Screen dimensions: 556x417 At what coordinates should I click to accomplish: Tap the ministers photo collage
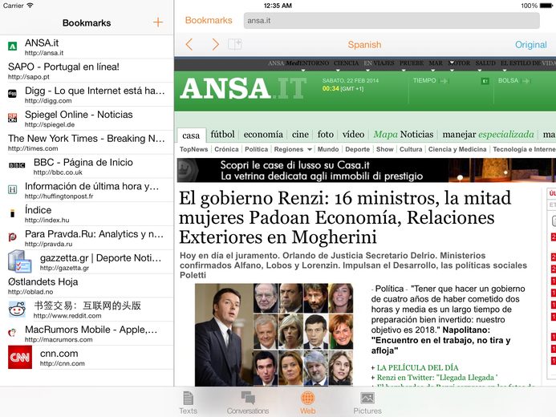click(274, 334)
